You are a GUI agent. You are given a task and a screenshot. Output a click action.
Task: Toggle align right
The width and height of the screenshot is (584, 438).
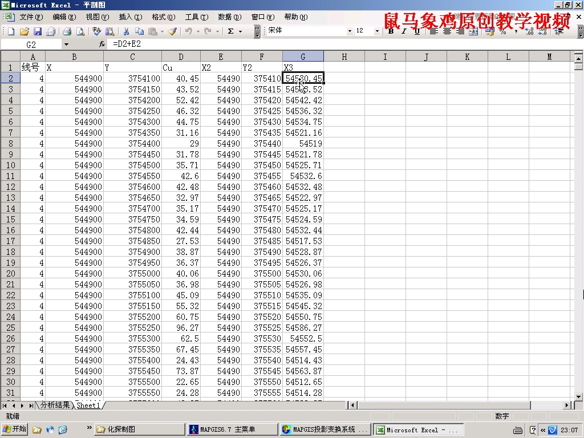pyautogui.click(x=460, y=32)
